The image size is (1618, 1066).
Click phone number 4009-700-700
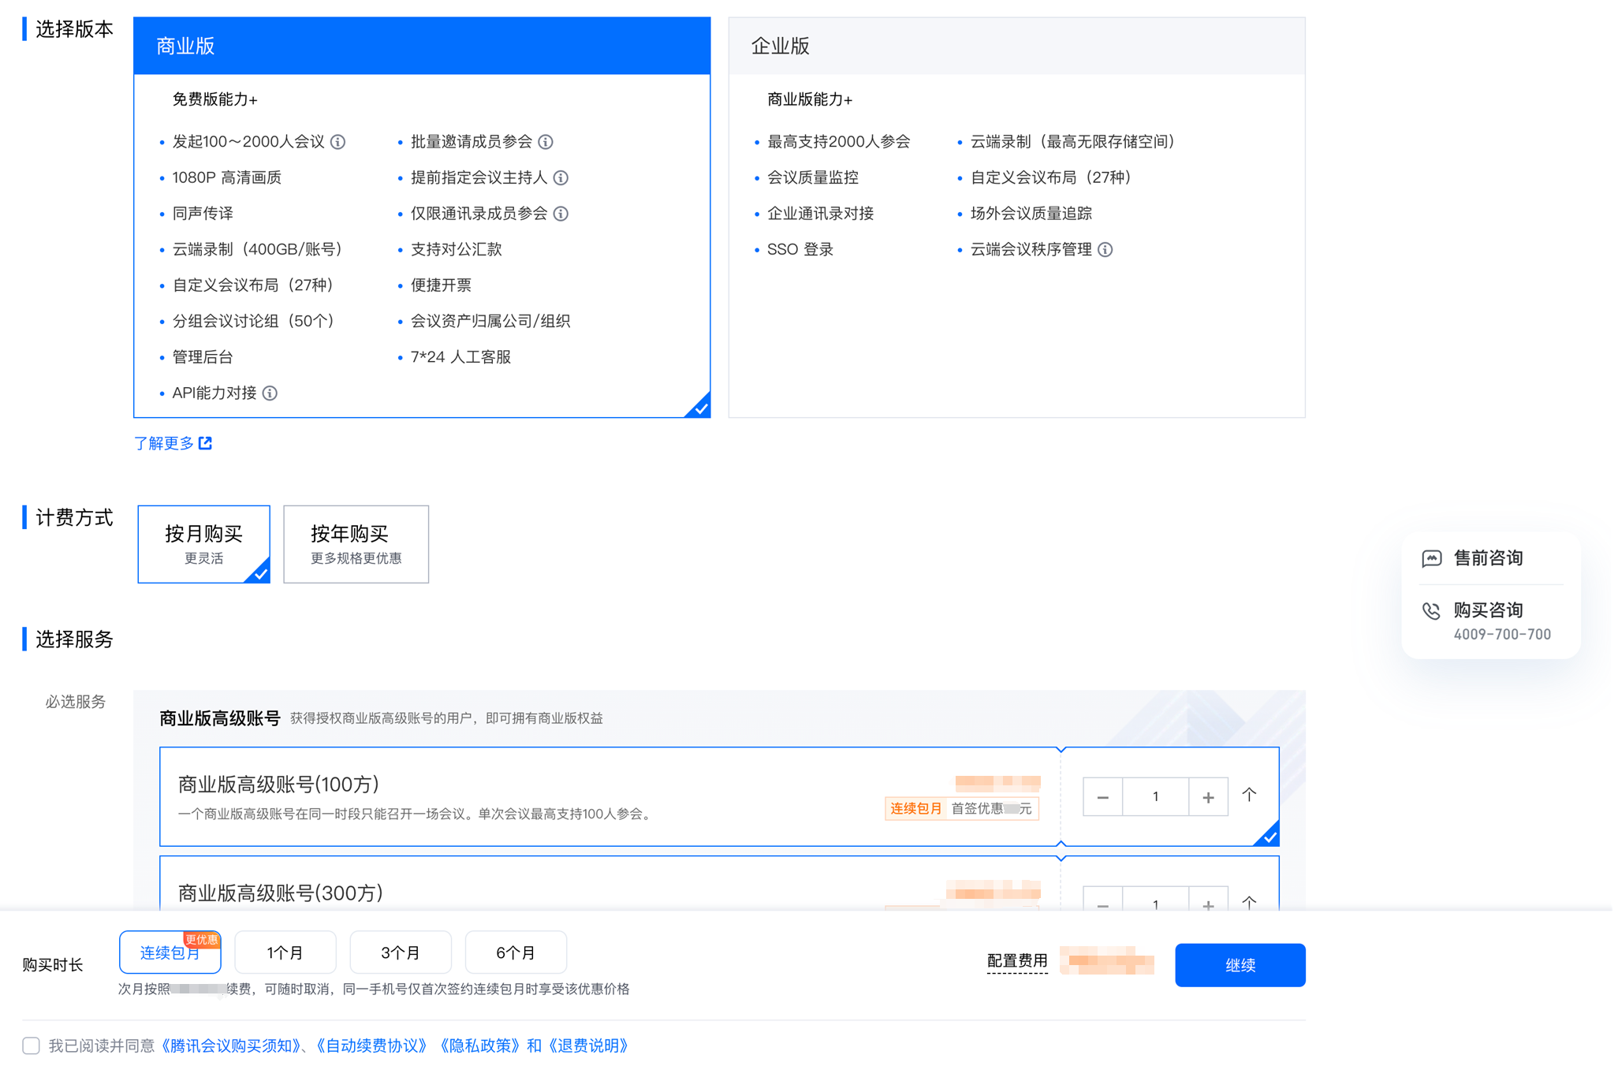(1502, 635)
